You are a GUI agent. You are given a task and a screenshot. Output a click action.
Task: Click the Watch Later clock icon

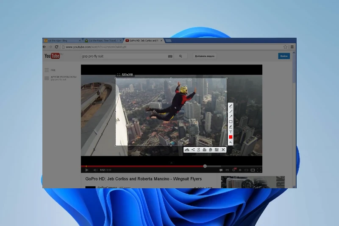(240, 170)
